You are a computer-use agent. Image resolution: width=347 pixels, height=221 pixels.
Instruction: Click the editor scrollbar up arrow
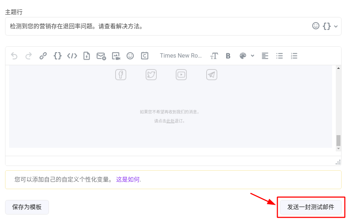tap(338, 68)
